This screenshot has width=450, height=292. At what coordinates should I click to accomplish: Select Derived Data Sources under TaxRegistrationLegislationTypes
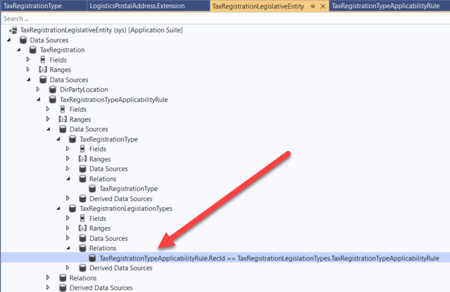[121, 268]
